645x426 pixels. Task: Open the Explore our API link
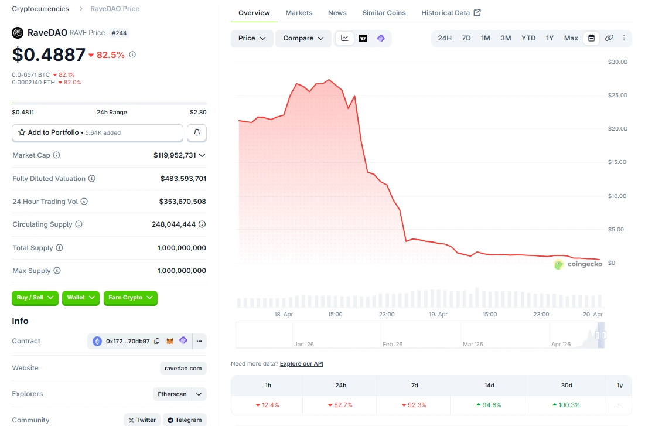coord(301,364)
